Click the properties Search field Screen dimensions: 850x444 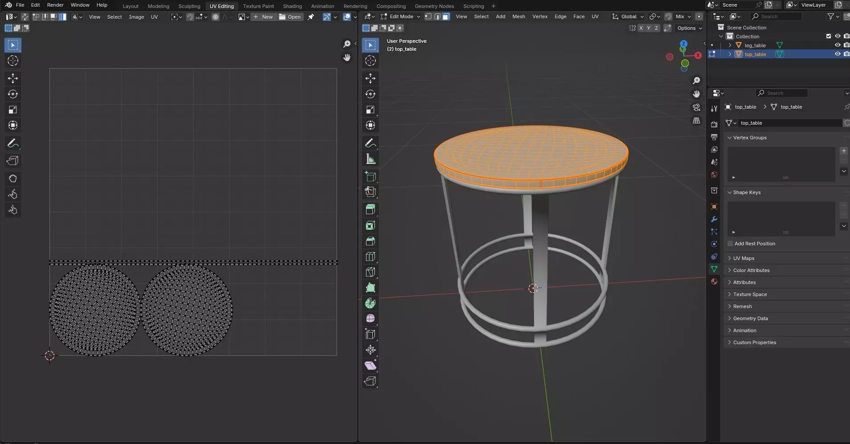(x=782, y=93)
